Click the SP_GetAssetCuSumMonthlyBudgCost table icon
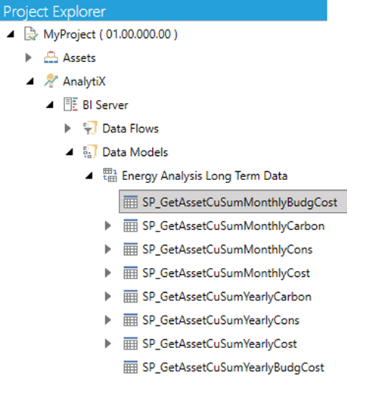Screen dimensions: 388x395 (x=131, y=202)
